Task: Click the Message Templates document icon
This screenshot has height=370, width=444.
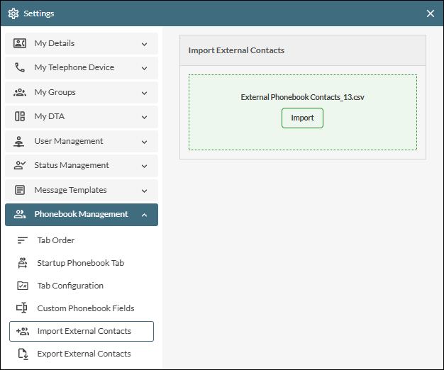Action: (20, 191)
